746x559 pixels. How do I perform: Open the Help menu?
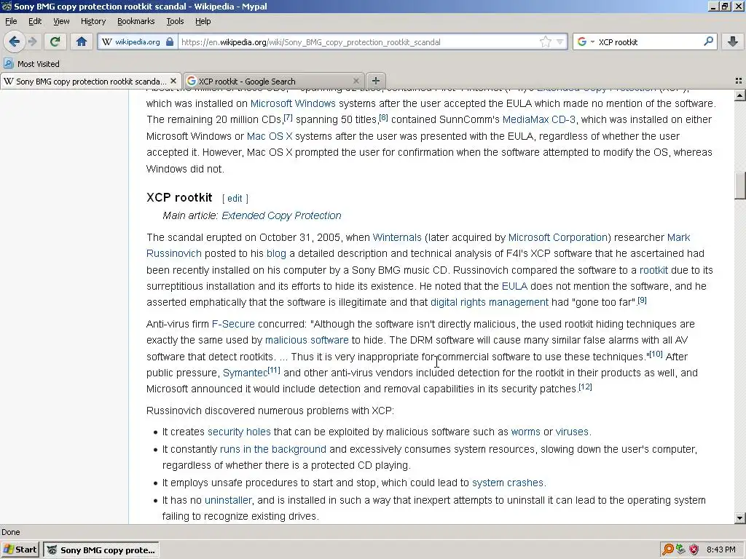[x=203, y=21]
